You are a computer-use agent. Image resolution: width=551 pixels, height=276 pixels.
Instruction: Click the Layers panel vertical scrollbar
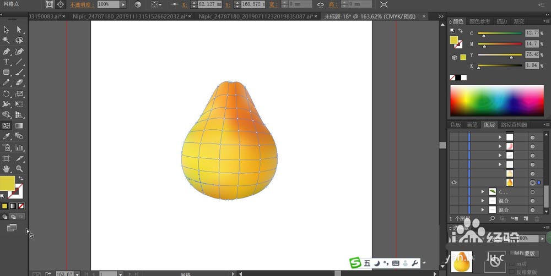(546, 172)
